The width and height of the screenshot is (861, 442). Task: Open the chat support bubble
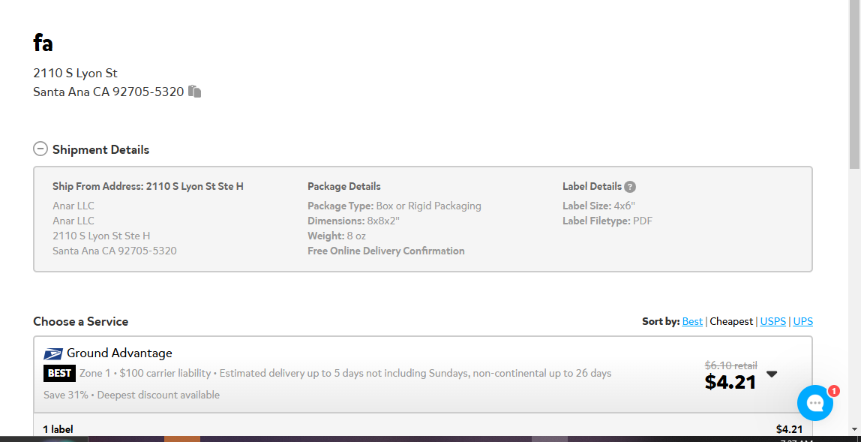point(814,404)
